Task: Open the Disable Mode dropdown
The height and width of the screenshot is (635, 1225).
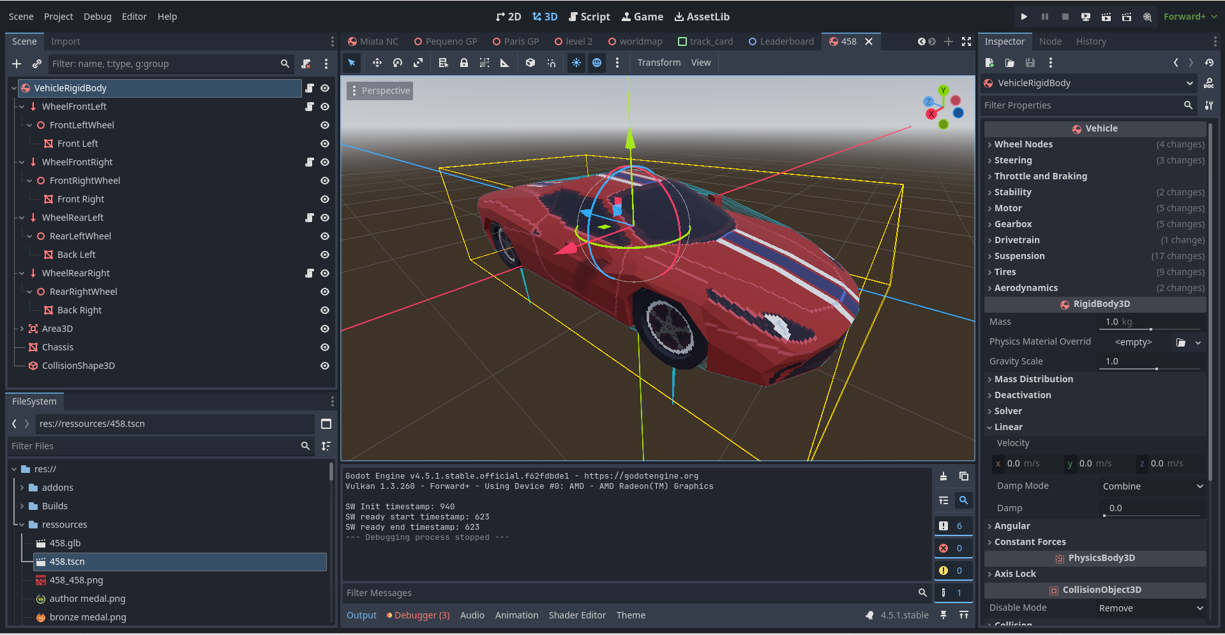Action: (1151, 608)
